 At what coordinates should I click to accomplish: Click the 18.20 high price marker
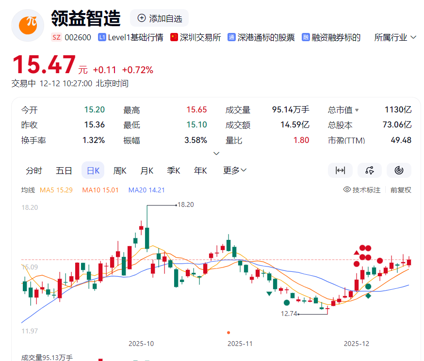pyautogui.click(x=185, y=204)
